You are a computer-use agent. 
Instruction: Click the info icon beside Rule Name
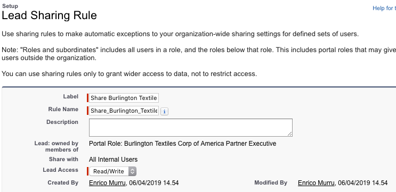[x=164, y=111]
